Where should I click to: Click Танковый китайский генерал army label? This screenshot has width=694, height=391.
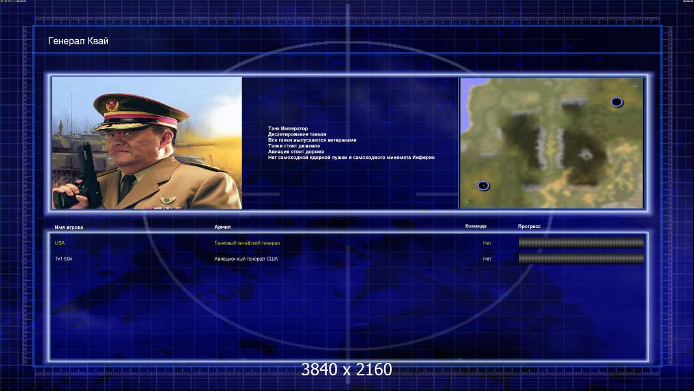click(x=247, y=242)
